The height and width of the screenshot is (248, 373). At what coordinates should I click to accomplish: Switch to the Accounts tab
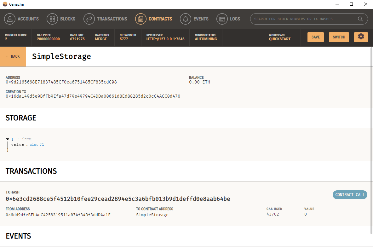(28, 19)
